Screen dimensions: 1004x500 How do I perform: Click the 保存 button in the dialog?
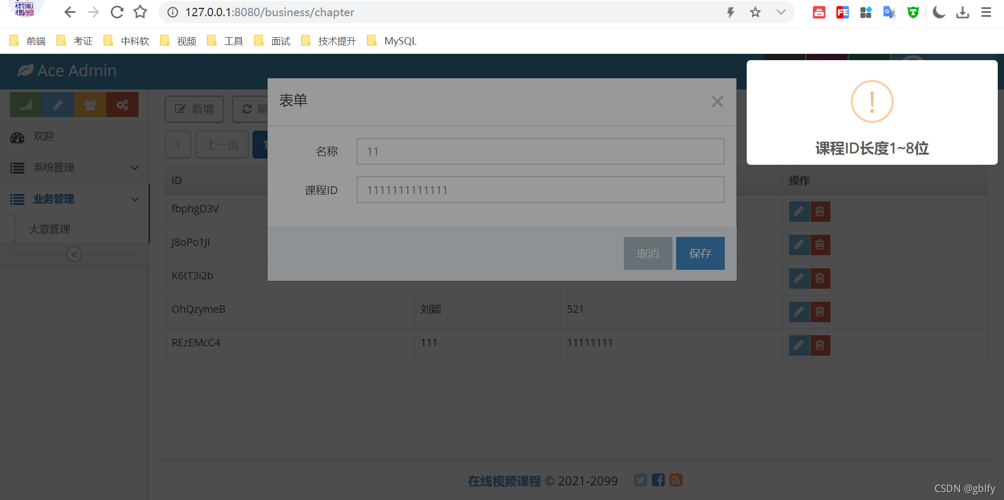tap(700, 253)
